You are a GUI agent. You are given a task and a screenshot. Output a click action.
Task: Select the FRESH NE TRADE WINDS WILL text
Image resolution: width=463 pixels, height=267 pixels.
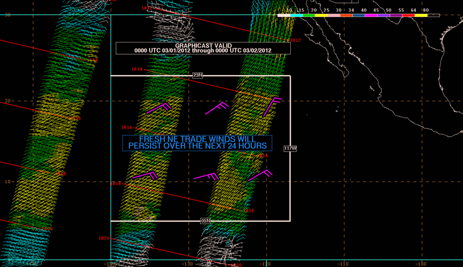click(x=197, y=139)
